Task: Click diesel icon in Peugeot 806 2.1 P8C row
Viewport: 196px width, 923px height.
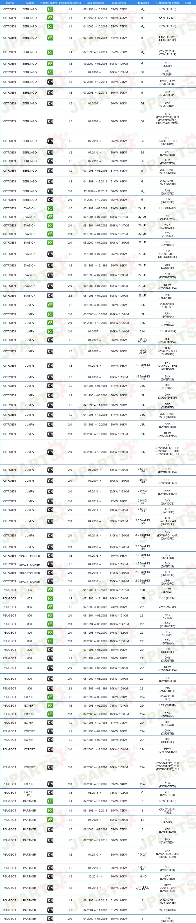Action: click(50, 689)
